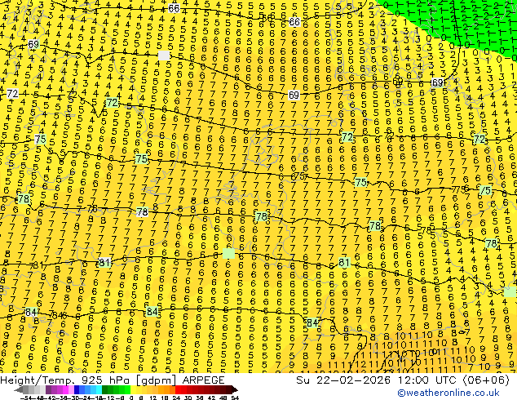Click the bright yellow legend swatch above 0
517x400 pixels.
pos(133,389)
